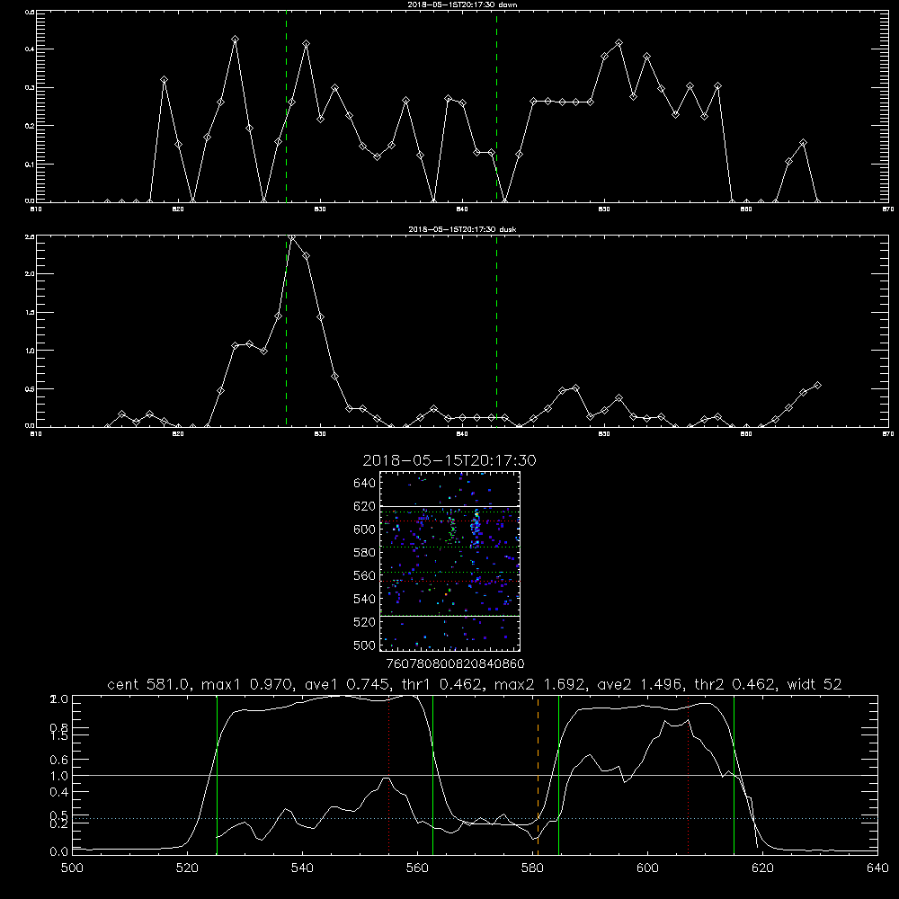Viewport: 899px width, 899px height.
Task: Click the '520' y-axis label of the image panel
Action: point(365,622)
